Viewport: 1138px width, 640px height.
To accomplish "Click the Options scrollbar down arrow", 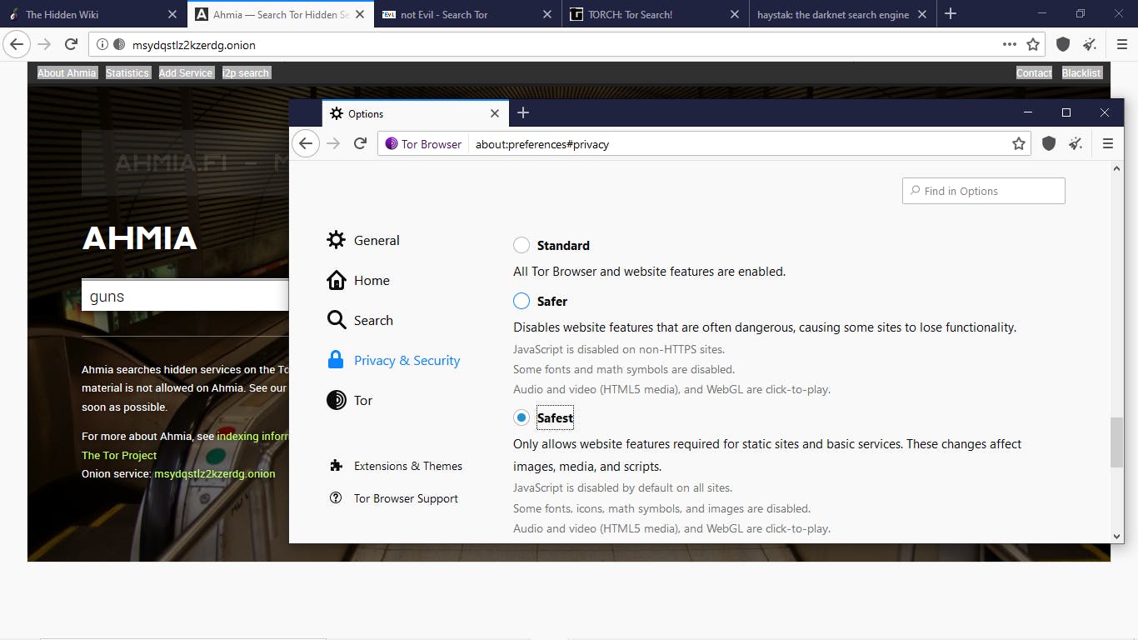I will [x=1117, y=537].
